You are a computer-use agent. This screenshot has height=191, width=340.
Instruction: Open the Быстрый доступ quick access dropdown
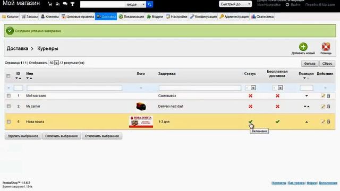[x=235, y=4]
